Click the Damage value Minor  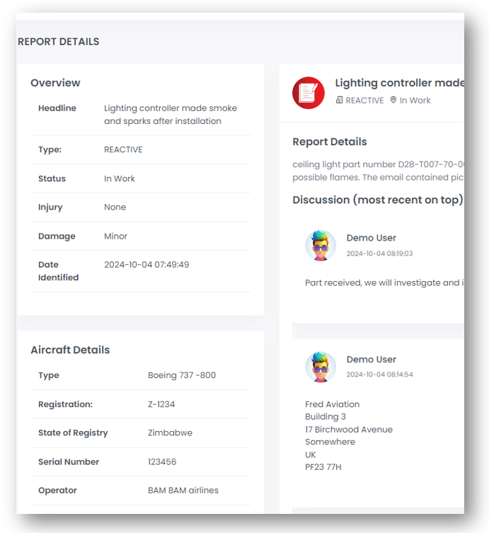[x=115, y=236]
